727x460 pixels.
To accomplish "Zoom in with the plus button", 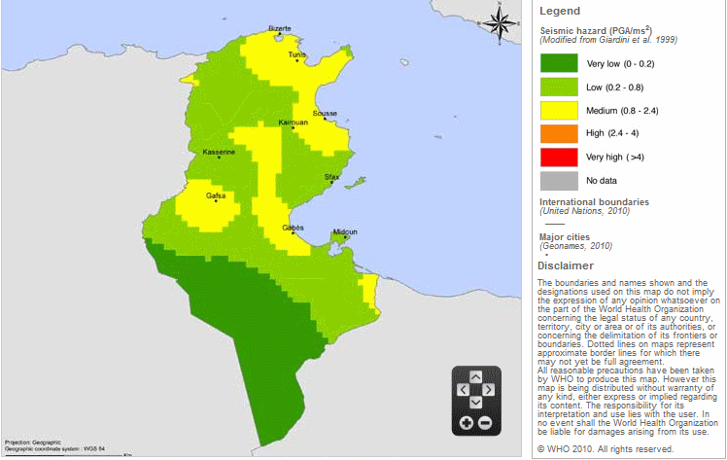I will coord(467,422).
